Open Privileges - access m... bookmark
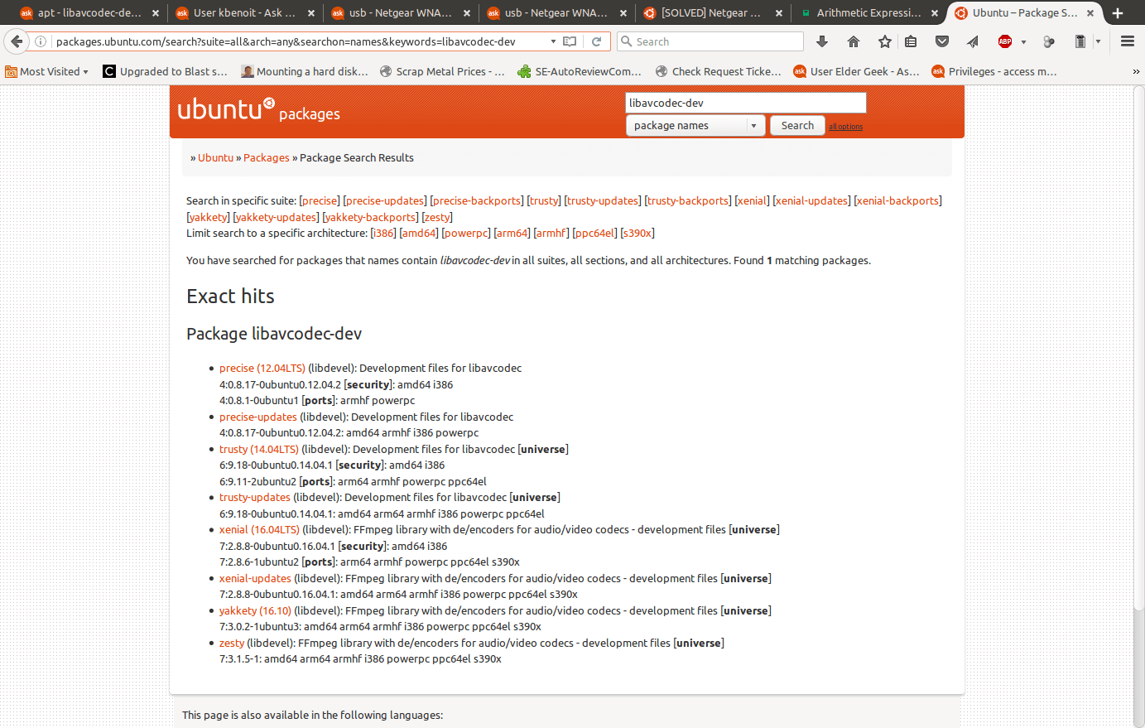Image resolution: width=1145 pixels, height=728 pixels. tap(994, 72)
